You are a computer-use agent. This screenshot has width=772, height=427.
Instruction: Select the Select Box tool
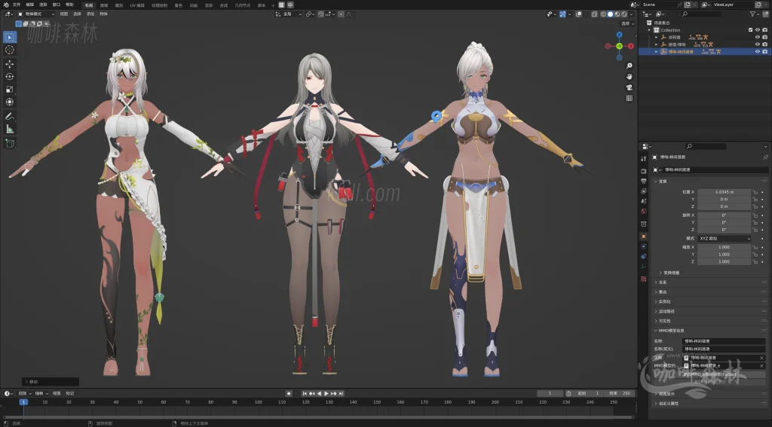(x=9, y=37)
